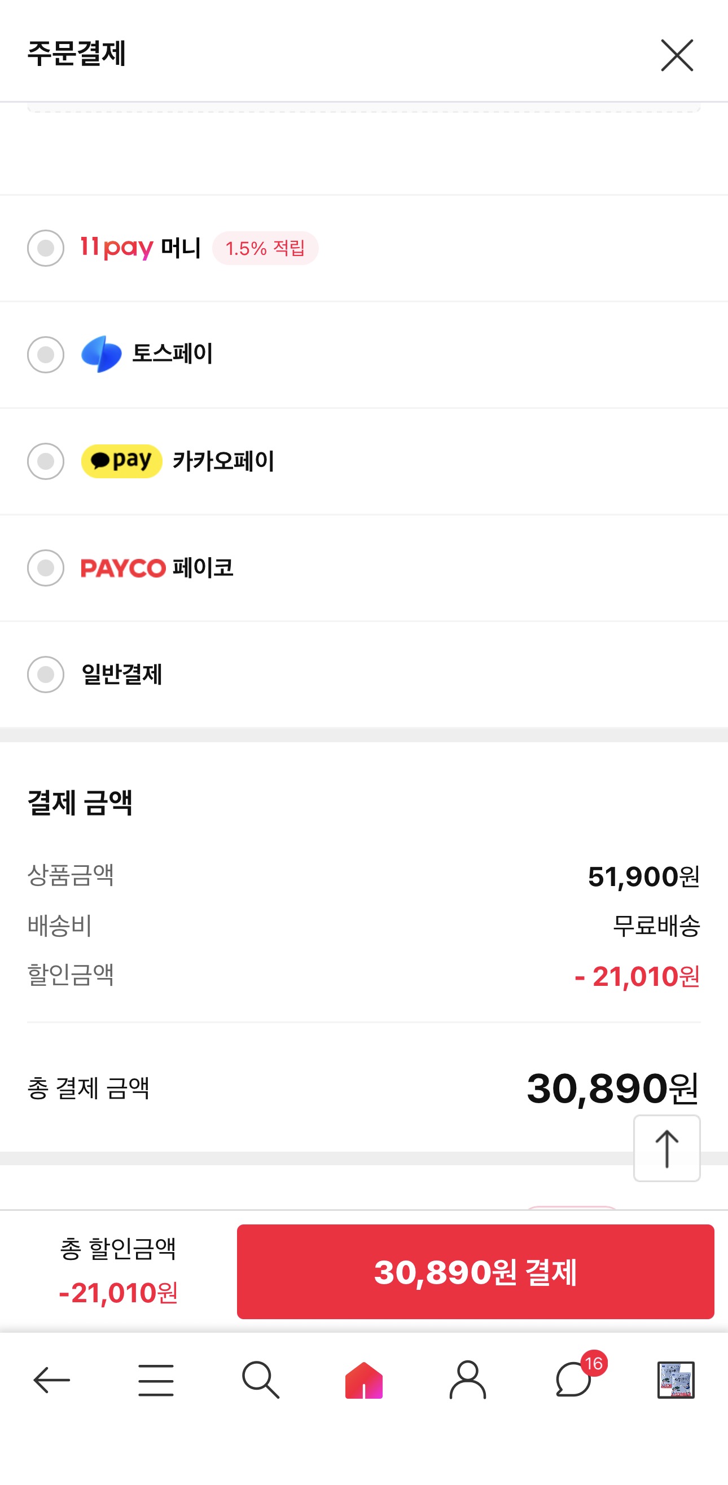Tap the 30,890원 결제 pay button

tap(475, 1272)
